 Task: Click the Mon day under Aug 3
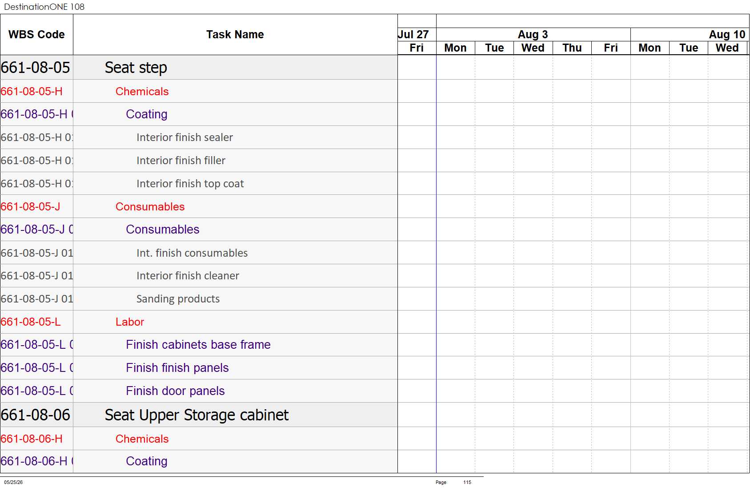pos(455,48)
